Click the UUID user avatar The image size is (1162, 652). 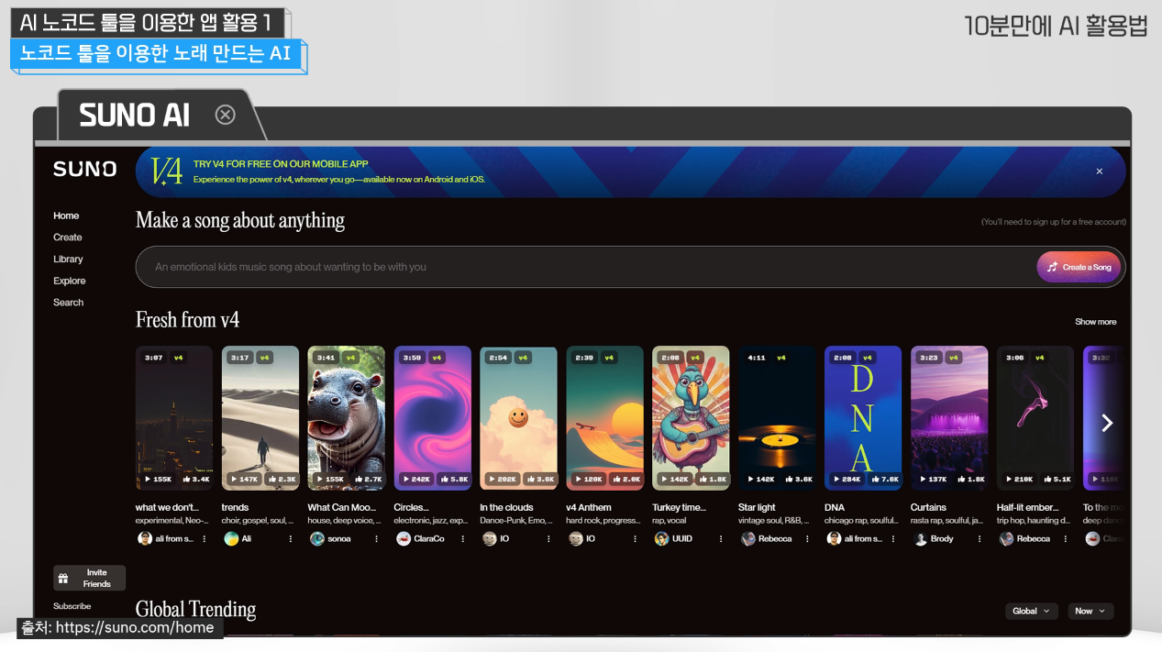662,539
